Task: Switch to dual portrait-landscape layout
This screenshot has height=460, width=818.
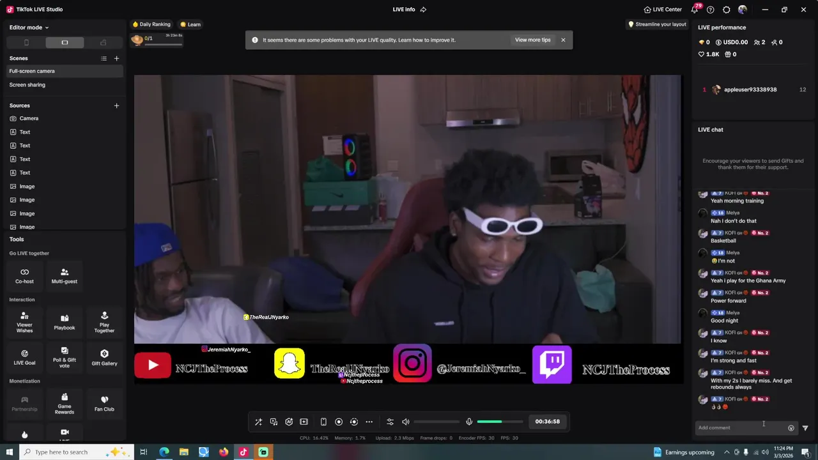Action: (103, 43)
